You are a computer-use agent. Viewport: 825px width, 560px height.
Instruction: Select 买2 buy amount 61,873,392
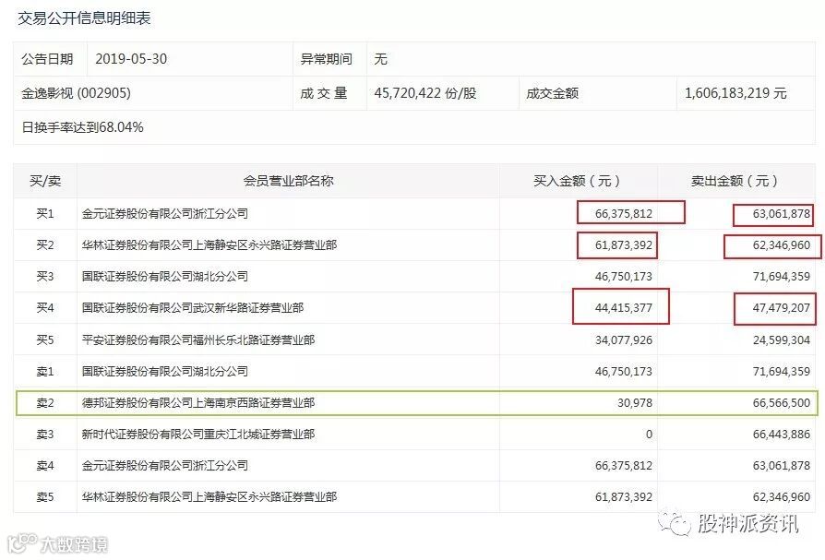624,245
